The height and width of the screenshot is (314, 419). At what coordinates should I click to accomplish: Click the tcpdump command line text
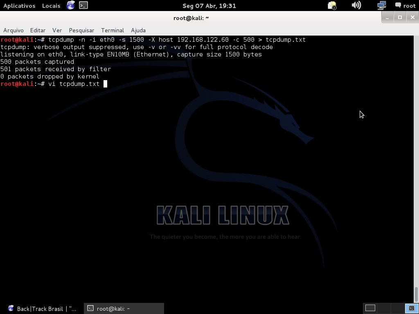click(177, 40)
